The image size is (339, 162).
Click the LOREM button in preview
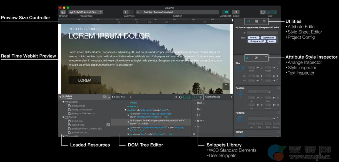pos(85,80)
